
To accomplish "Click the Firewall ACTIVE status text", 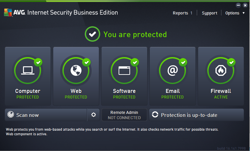I will 221,97.
